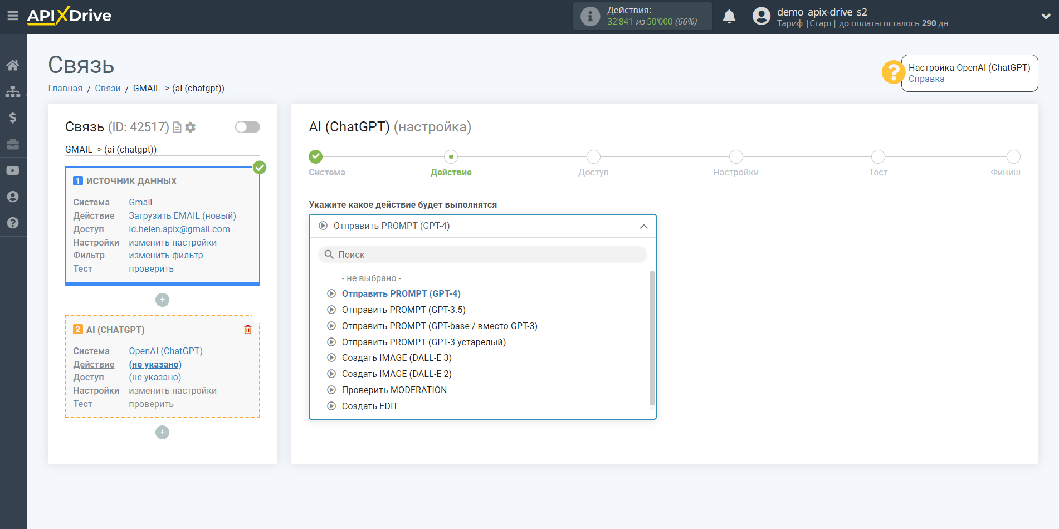Select Отправить PROMPT (GPT-3 устарелый) option

pyautogui.click(x=423, y=342)
